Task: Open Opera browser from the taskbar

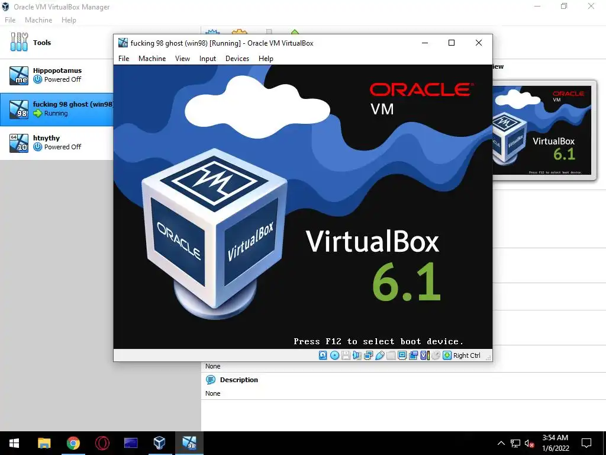Action: [102, 443]
